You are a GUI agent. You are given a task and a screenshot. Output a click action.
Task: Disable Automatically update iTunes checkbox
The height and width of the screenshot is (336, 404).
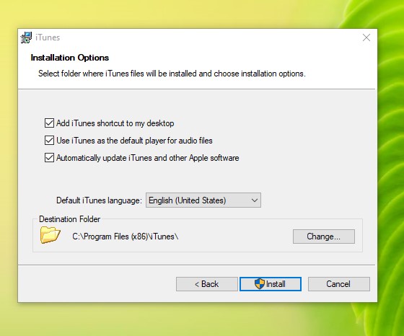tap(49, 158)
